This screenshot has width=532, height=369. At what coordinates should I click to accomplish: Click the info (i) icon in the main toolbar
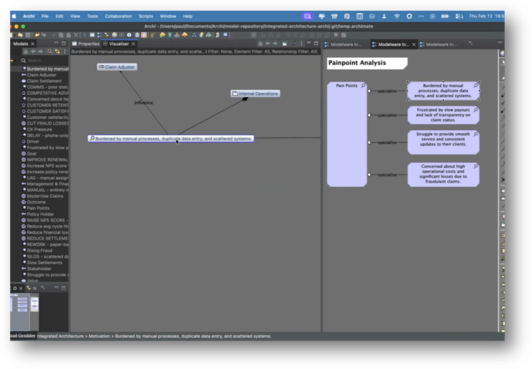pos(129,35)
